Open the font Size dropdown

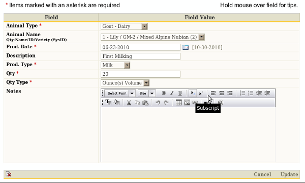pos(146,93)
